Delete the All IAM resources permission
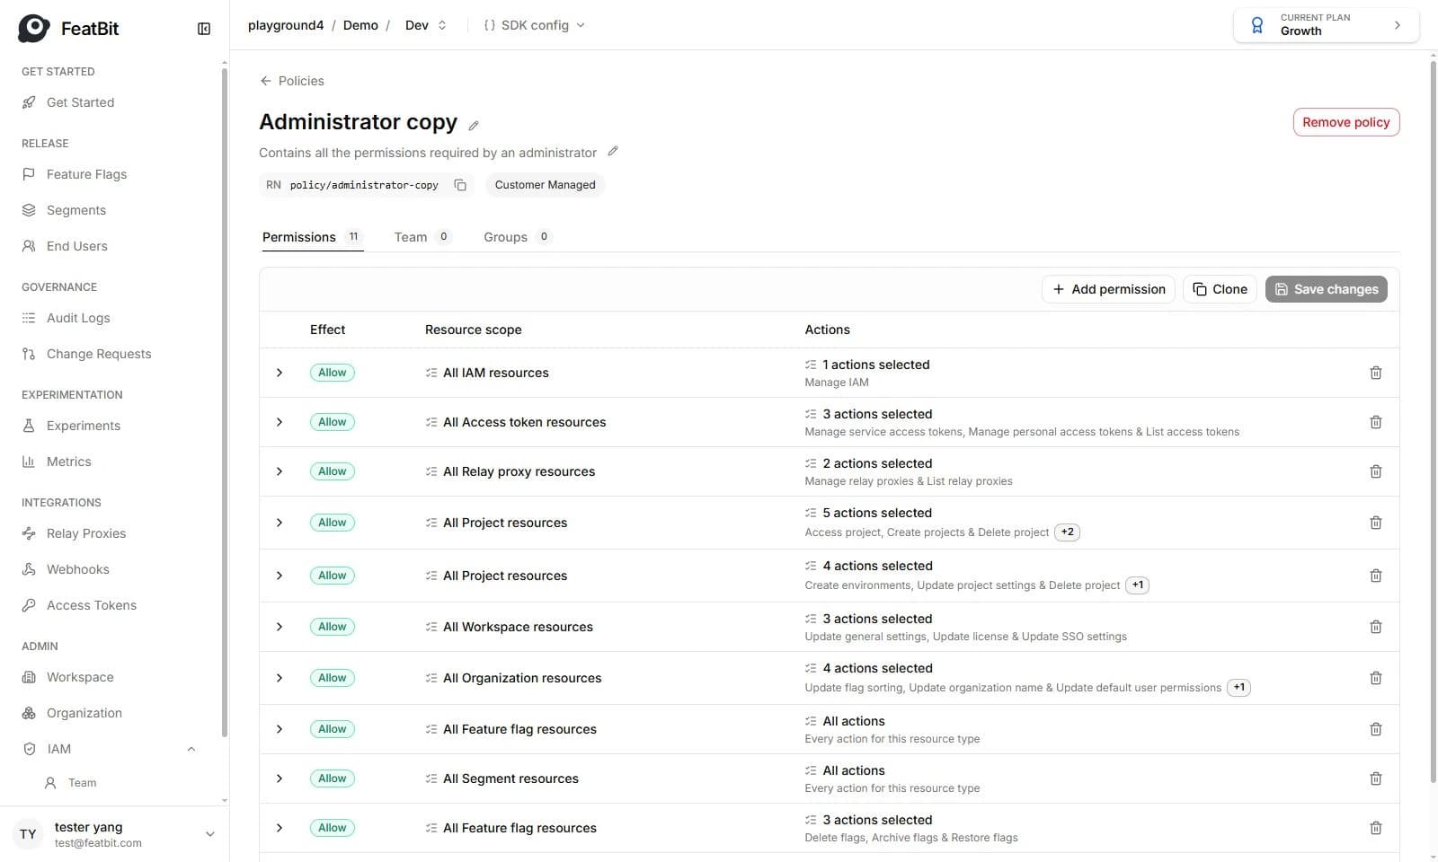Image resolution: width=1438 pixels, height=862 pixels. click(x=1375, y=373)
